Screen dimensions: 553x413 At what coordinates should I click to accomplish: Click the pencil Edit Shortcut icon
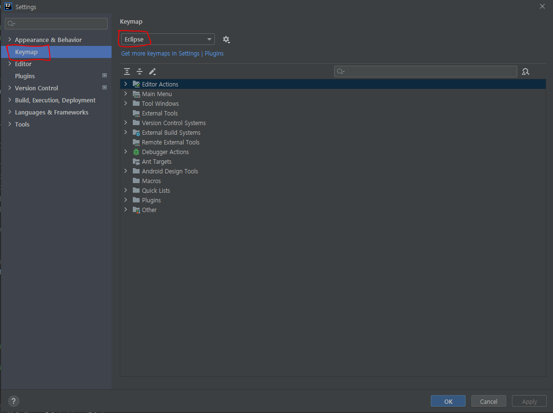pos(152,71)
